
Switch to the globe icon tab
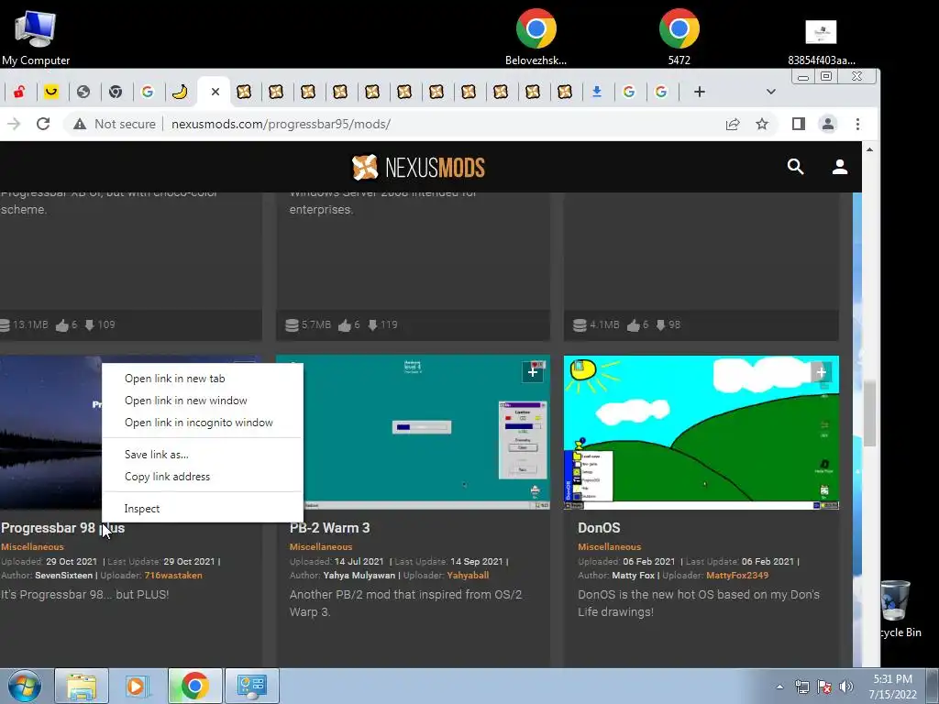(83, 92)
